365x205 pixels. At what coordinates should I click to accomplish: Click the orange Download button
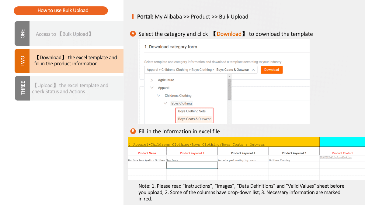point(272,70)
